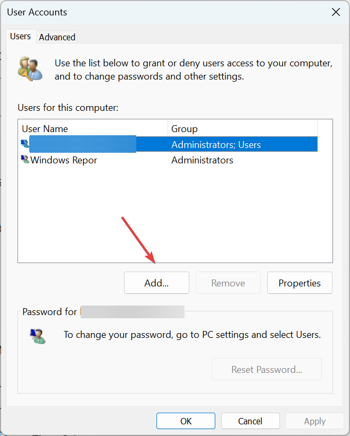Click the Windows Repor account icon
Image resolution: width=350 pixels, height=436 pixels.
pyautogui.click(x=25, y=160)
